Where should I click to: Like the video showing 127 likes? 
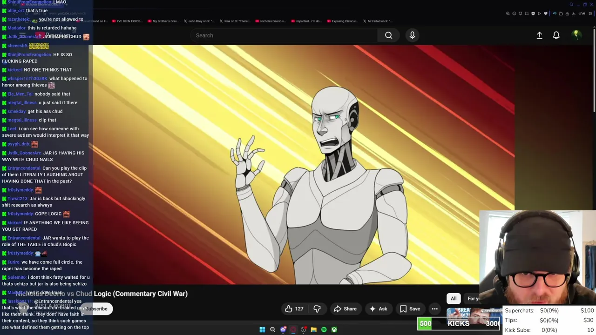pos(294,308)
